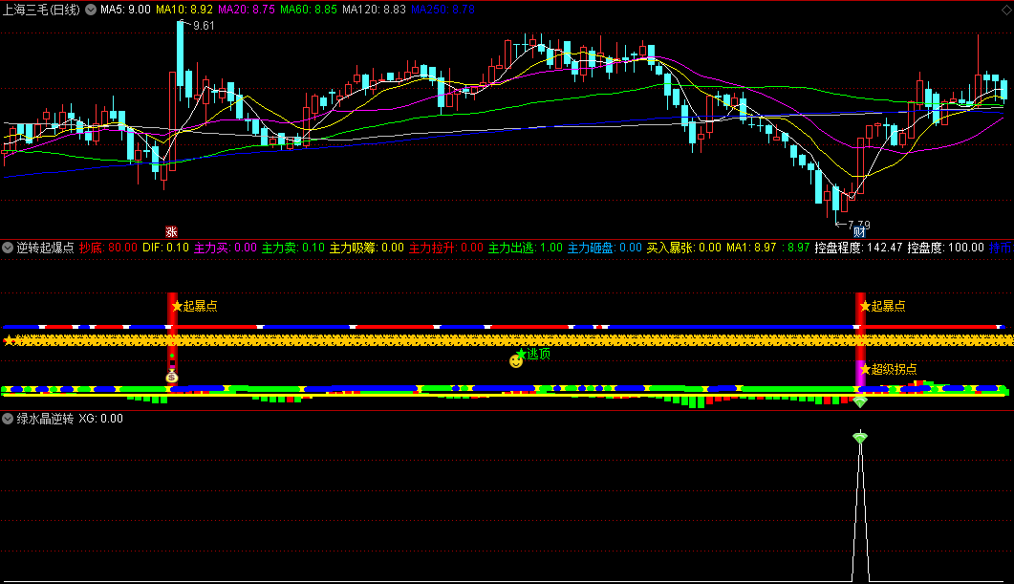
Task: Select the 上海三毛(日线) chart title
Action: [41, 10]
